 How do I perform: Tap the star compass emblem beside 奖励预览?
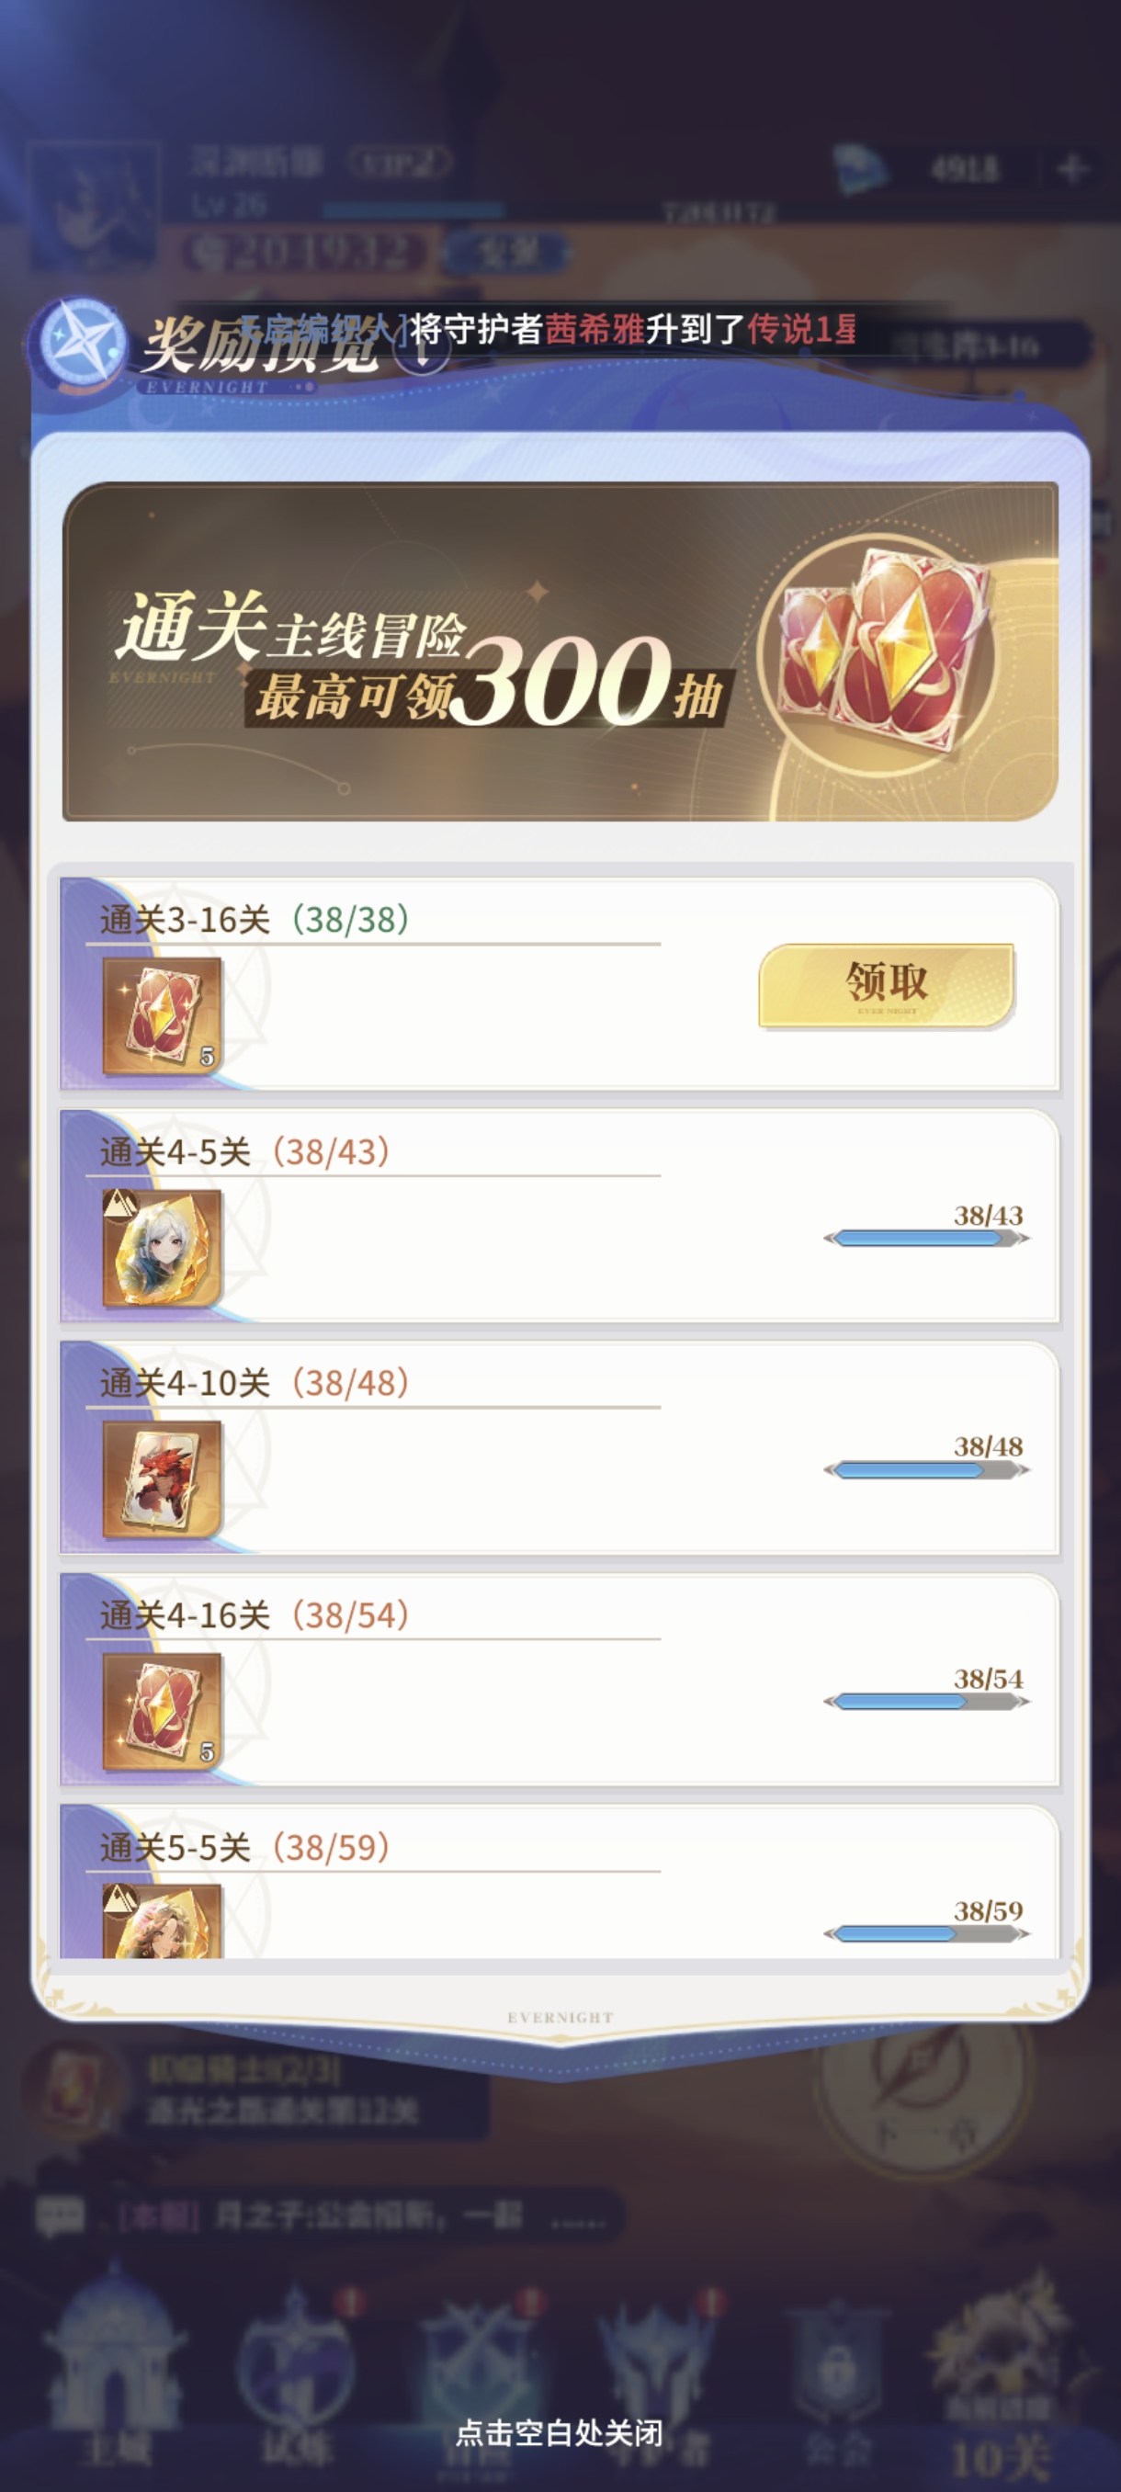pyautogui.click(x=77, y=344)
